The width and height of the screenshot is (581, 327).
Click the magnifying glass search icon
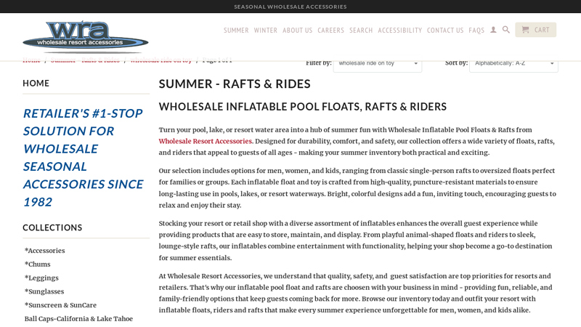505,30
